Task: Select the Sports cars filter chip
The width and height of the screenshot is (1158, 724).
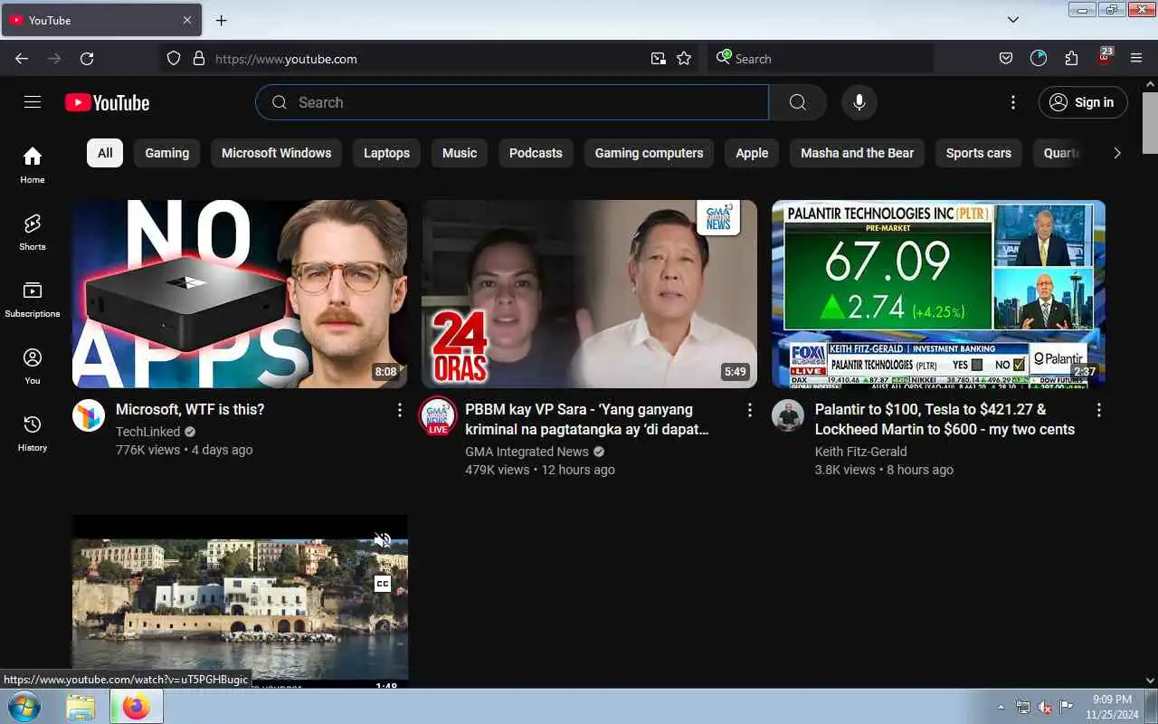Action: coord(979,153)
